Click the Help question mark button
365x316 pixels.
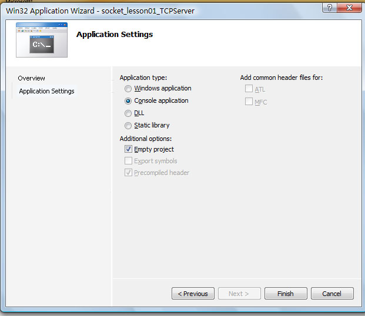pyautogui.click(x=329, y=8)
